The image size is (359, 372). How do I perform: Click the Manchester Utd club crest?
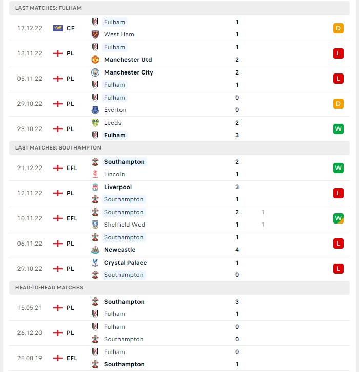pos(95,60)
